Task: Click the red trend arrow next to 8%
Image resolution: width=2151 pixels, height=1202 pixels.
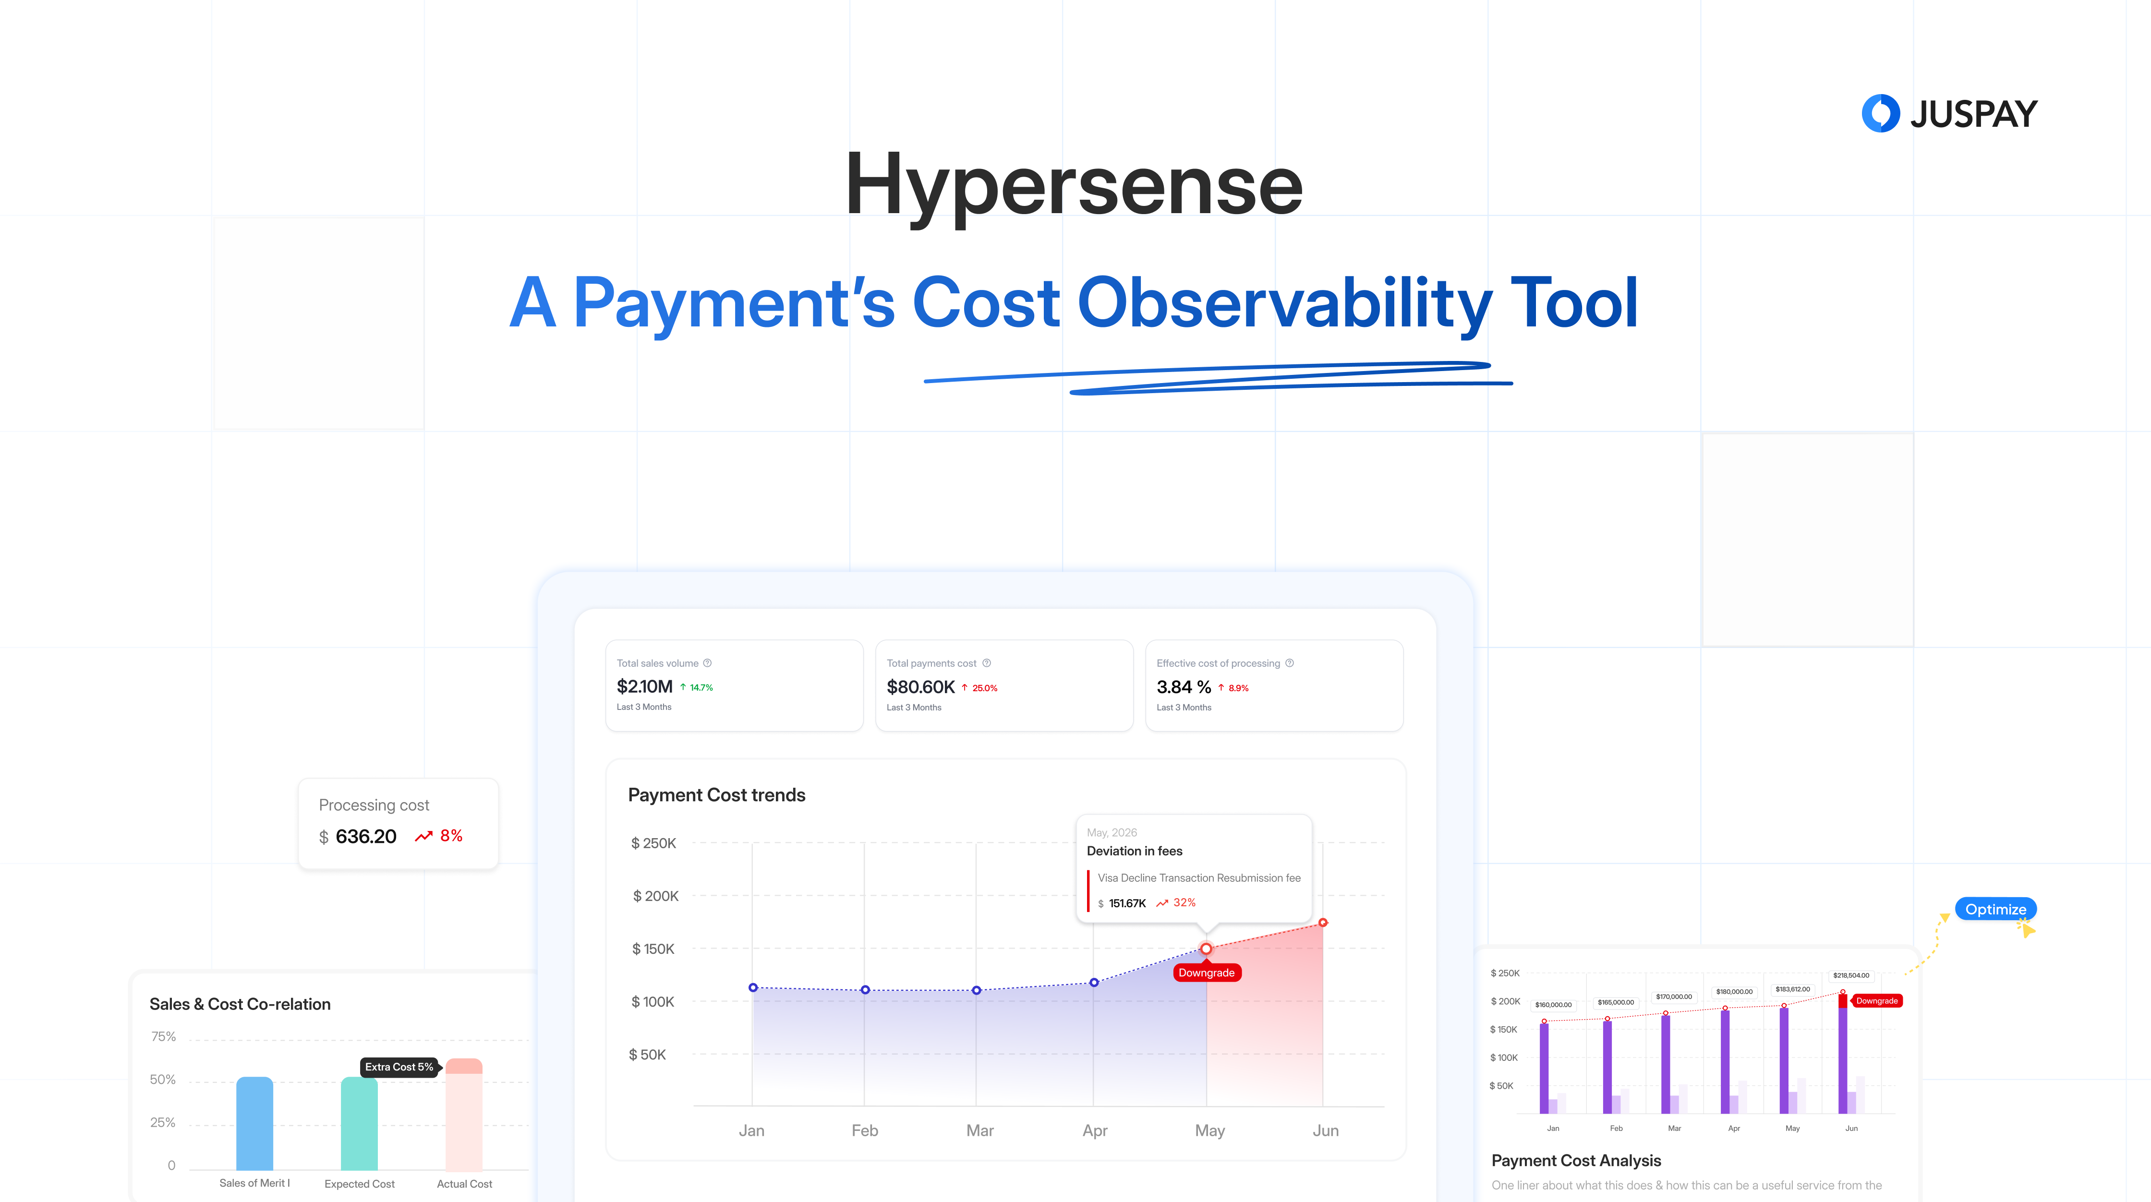Action: [423, 836]
